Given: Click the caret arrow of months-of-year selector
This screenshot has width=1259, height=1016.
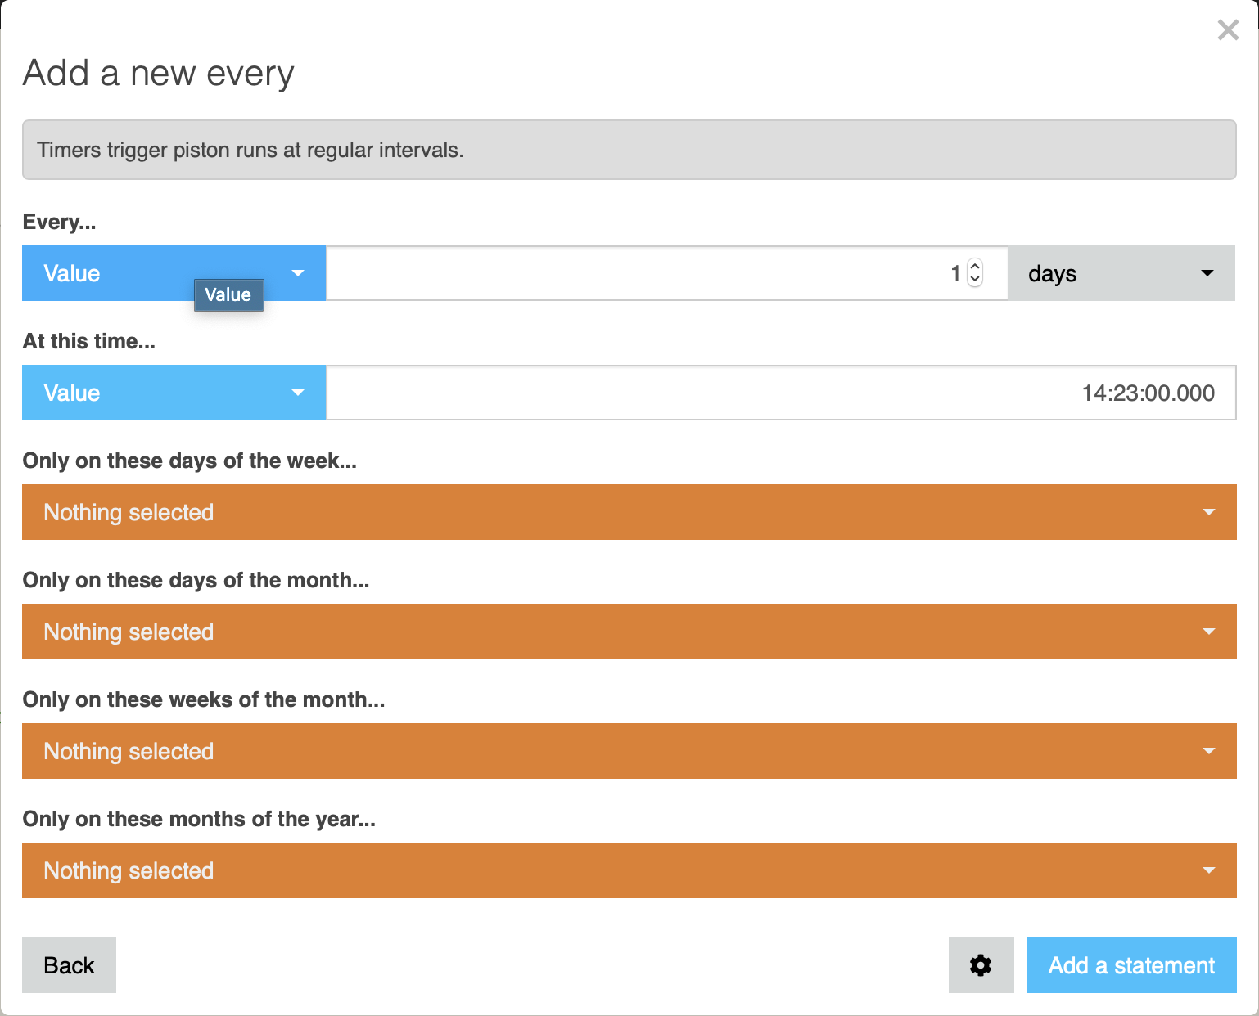Looking at the screenshot, I should [1208, 870].
